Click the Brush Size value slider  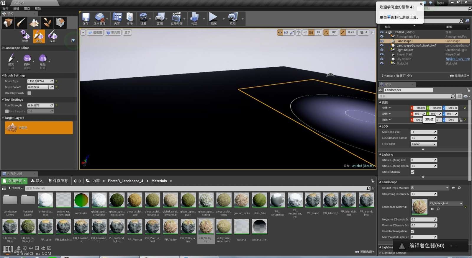coord(40,81)
